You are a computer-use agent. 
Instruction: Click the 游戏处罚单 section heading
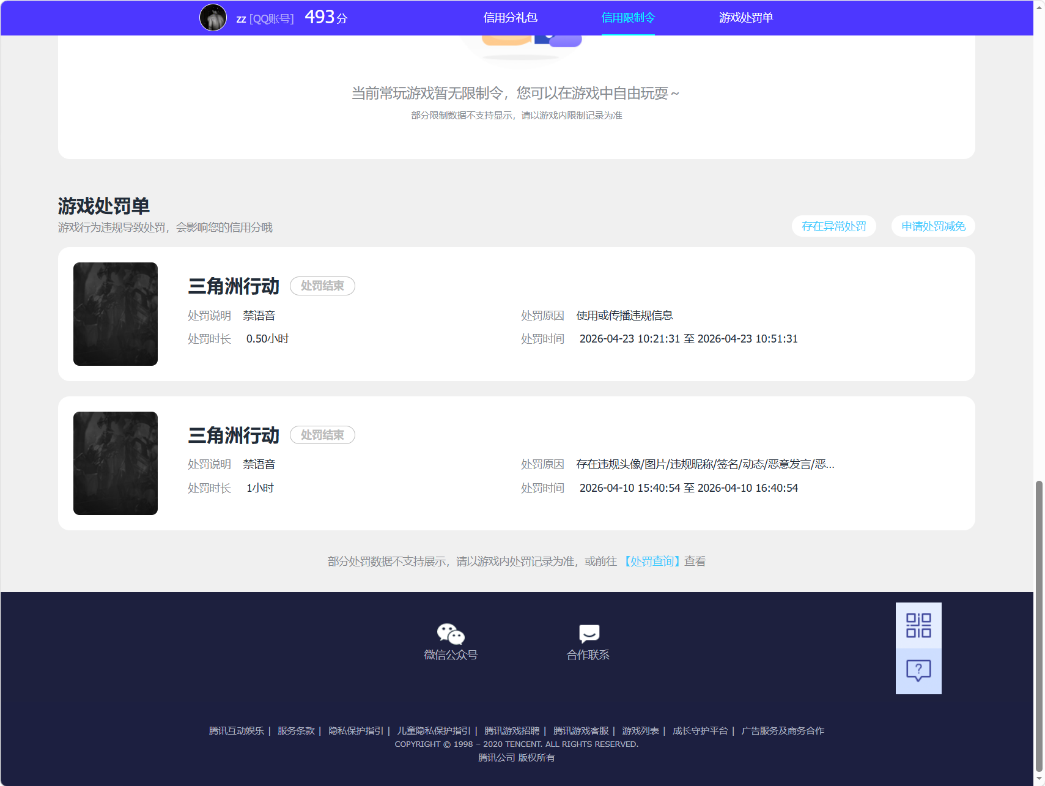click(x=104, y=206)
